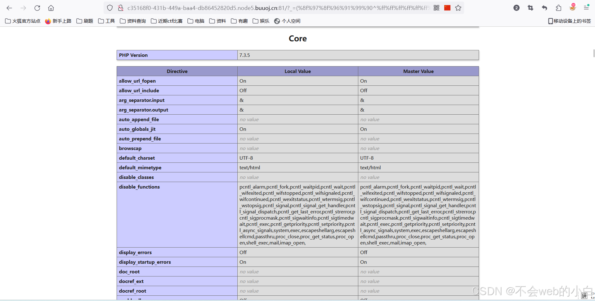Click the address bar URL field
The image size is (595, 301).
point(278,8)
